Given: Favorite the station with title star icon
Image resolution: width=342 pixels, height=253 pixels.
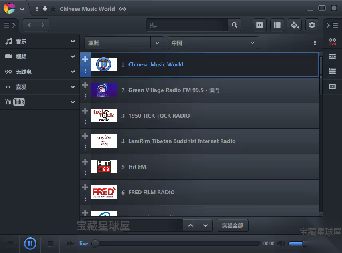Looking at the screenshot, I should 53,9.
